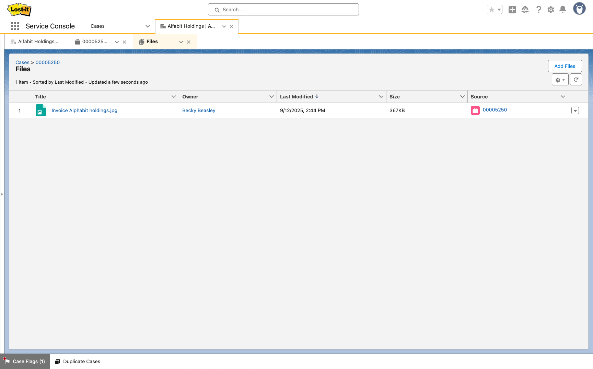Screen dimensions: 593x369
Task: Switch to the Cases tab
Action: tap(98, 26)
